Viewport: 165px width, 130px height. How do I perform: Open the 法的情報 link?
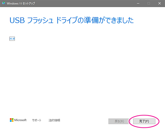pyautogui.click(x=54, y=120)
